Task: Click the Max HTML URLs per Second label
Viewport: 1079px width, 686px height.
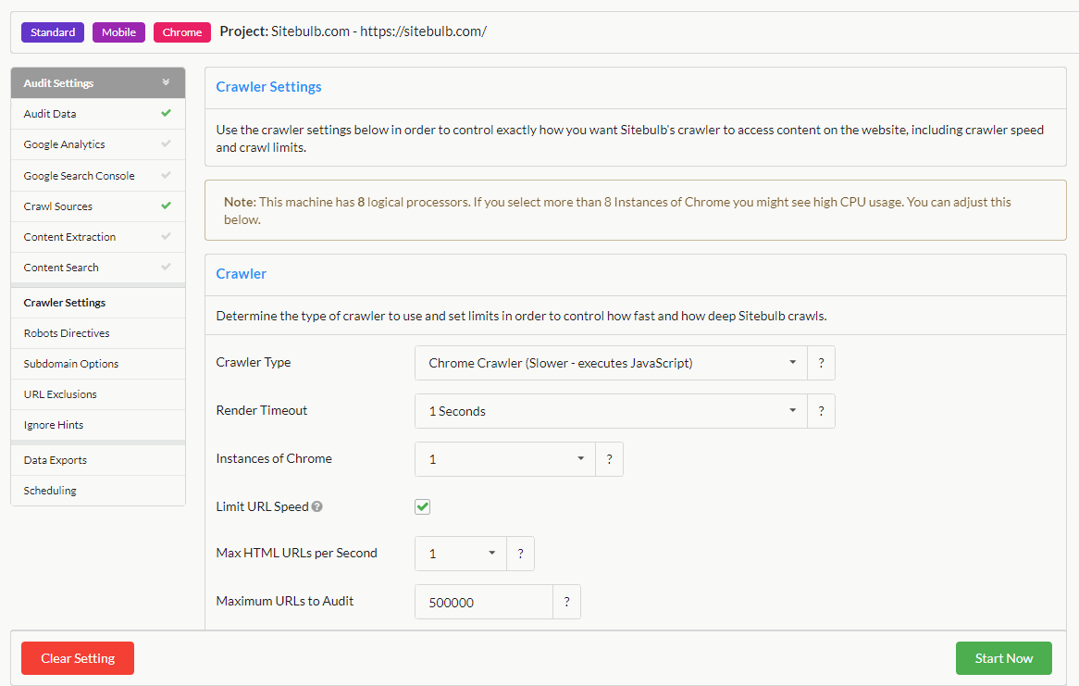Action: pos(297,553)
